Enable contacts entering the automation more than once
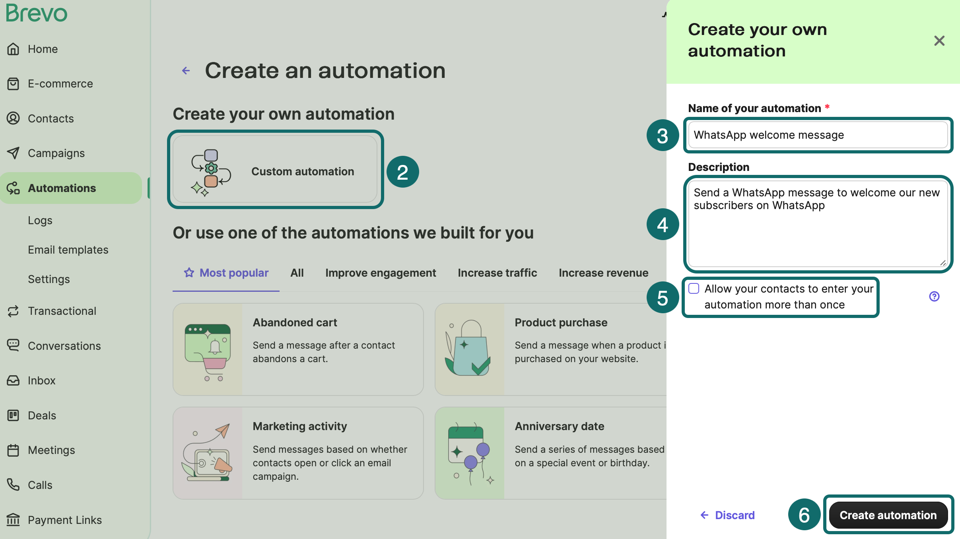Screen dimensions: 960x539 [x=694, y=289]
